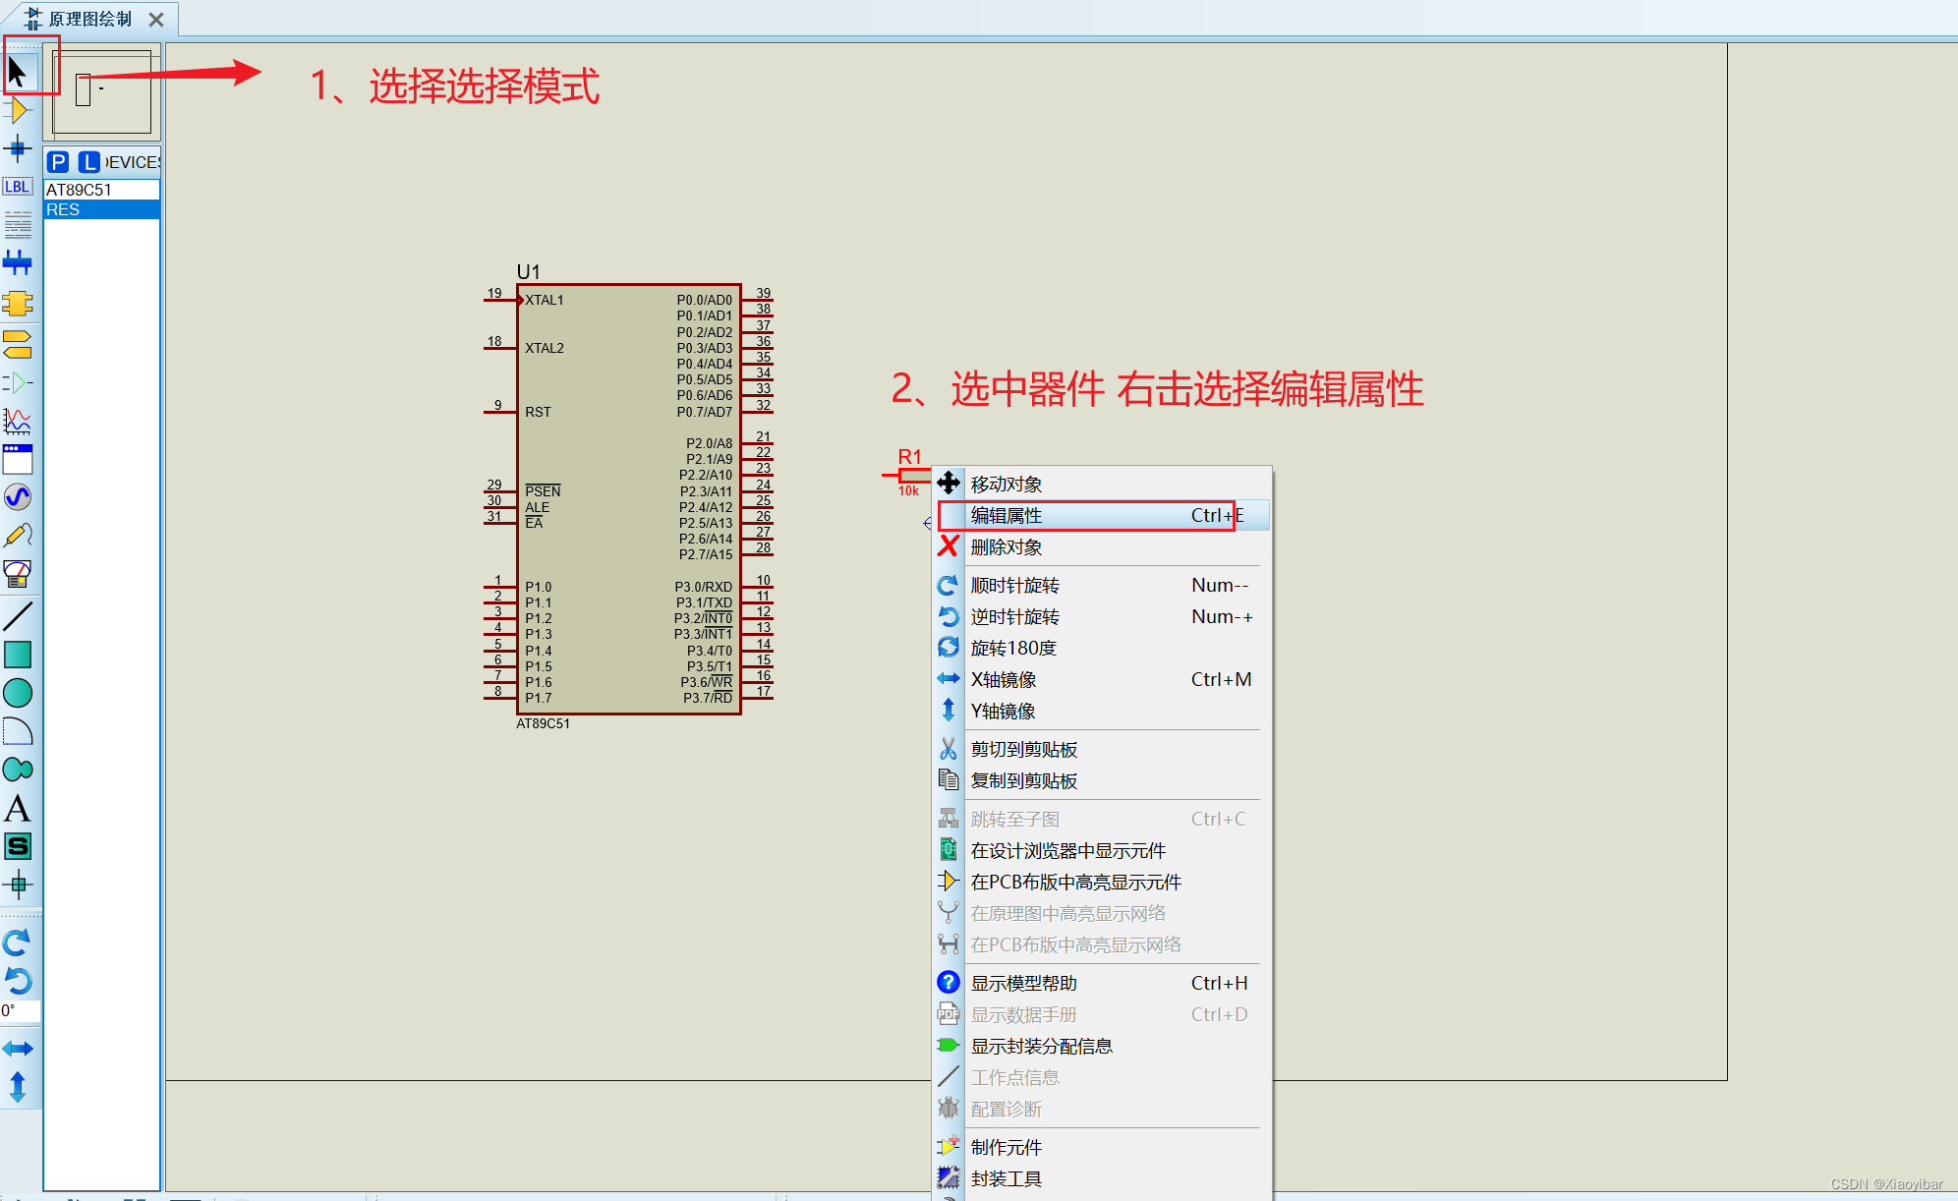Select RES in device list
Image resolution: width=1958 pixels, height=1201 pixels.
coord(63,209)
